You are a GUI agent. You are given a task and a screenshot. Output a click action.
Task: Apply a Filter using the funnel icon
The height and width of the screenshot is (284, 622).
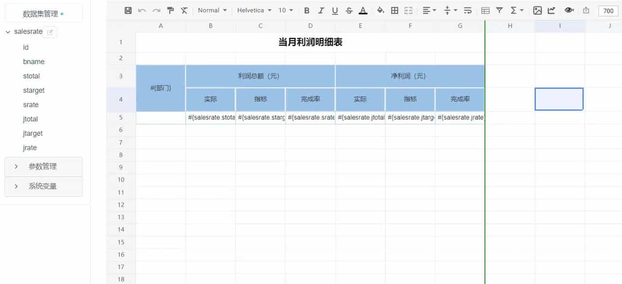pos(500,10)
